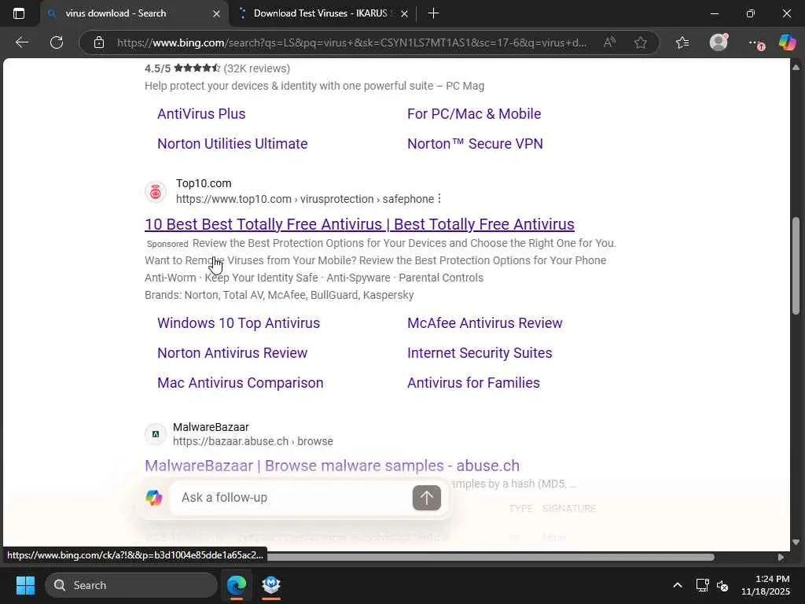
Task: Switch to 'Download Test Viruses - IKARUS' tab
Action: 321,13
